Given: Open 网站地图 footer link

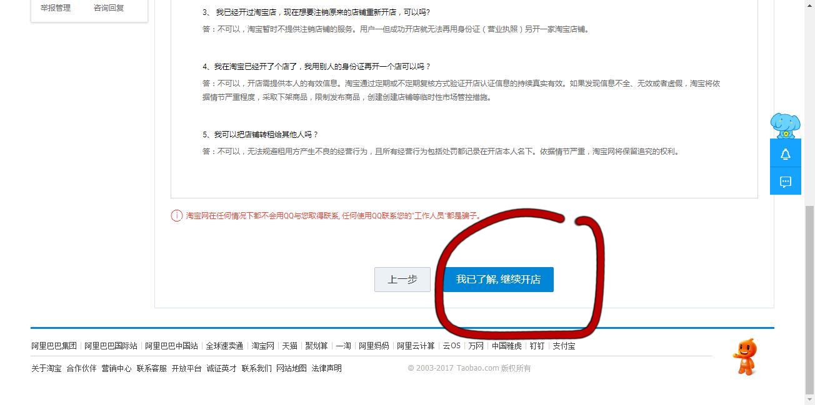Looking at the screenshot, I should [x=292, y=368].
